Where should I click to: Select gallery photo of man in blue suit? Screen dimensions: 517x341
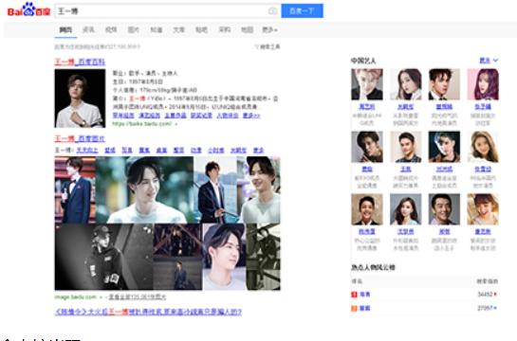(75, 190)
